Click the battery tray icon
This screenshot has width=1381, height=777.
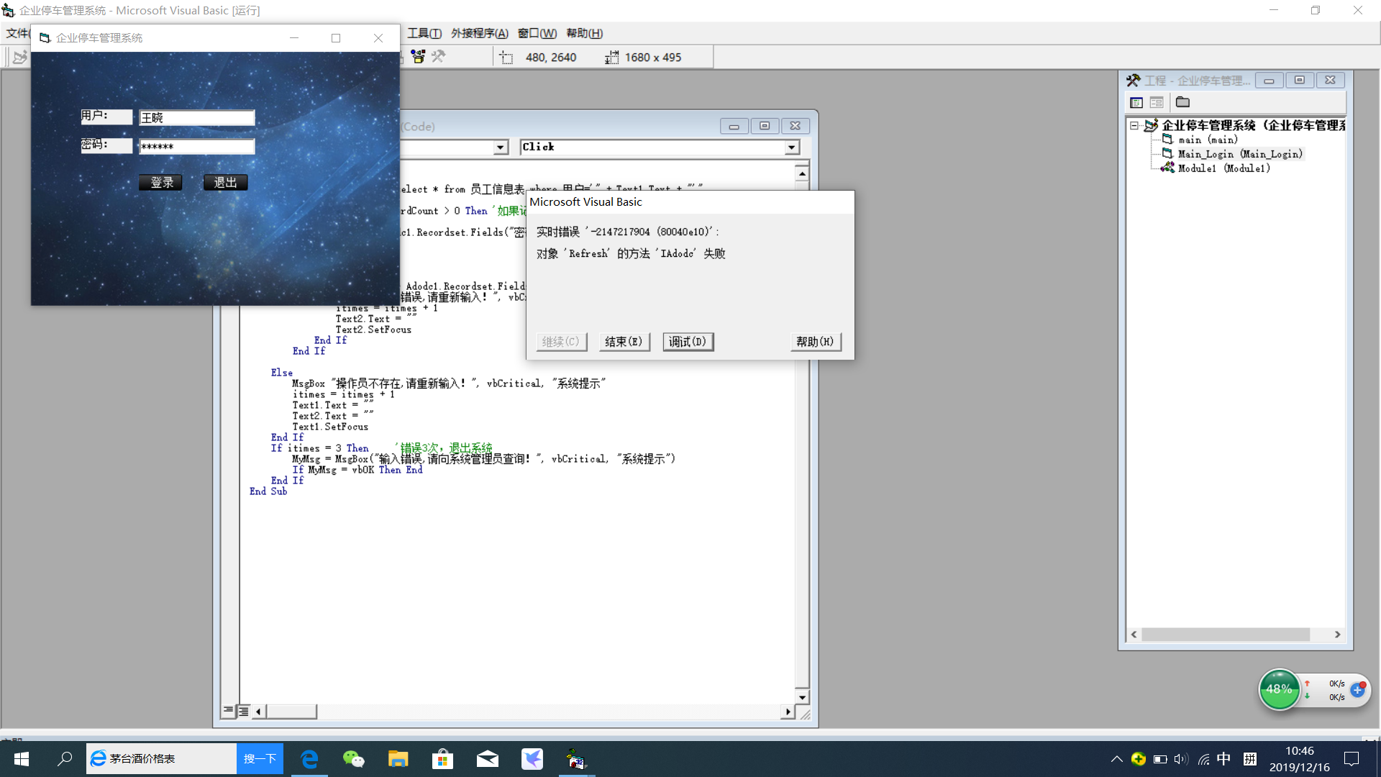1159,759
